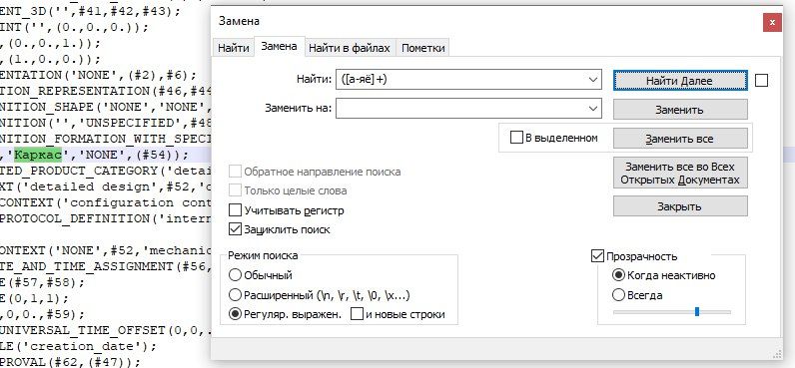795x368 pixels.
Task: Enable the и новые строки checkbox
Action: pos(357,314)
